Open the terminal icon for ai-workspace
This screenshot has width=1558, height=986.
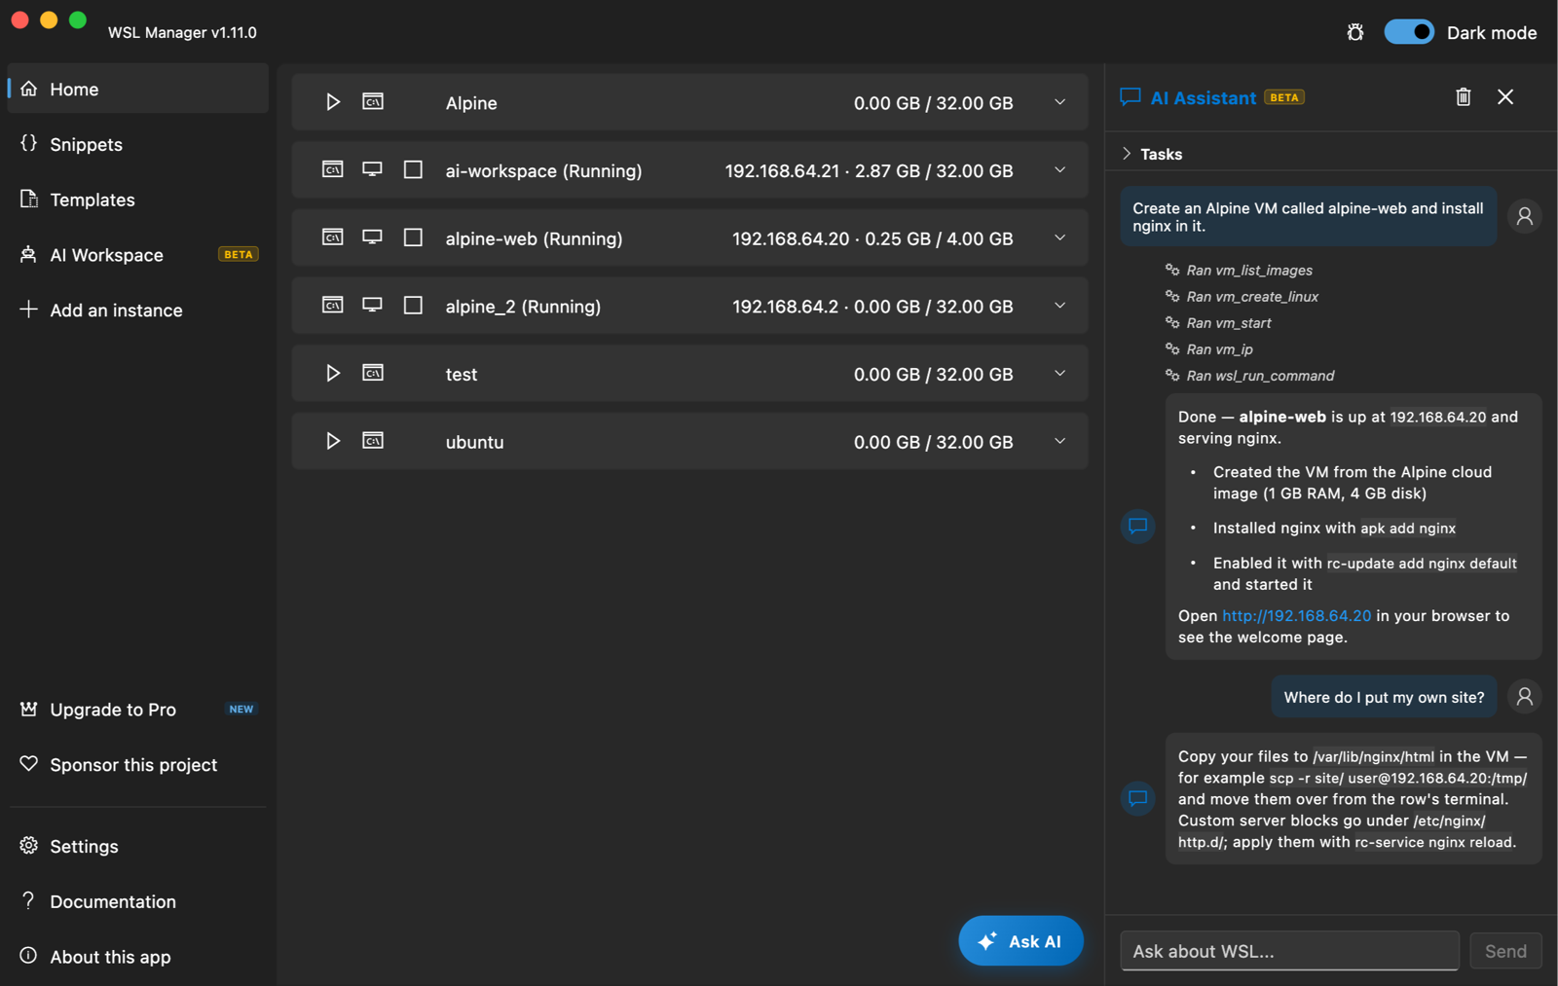[333, 169]
